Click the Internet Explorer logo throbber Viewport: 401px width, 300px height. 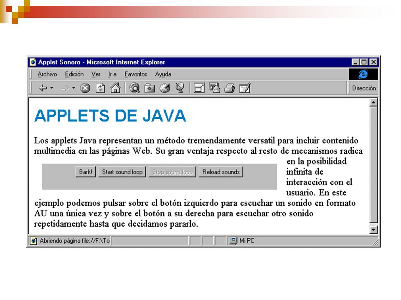(x=363, y=74)
